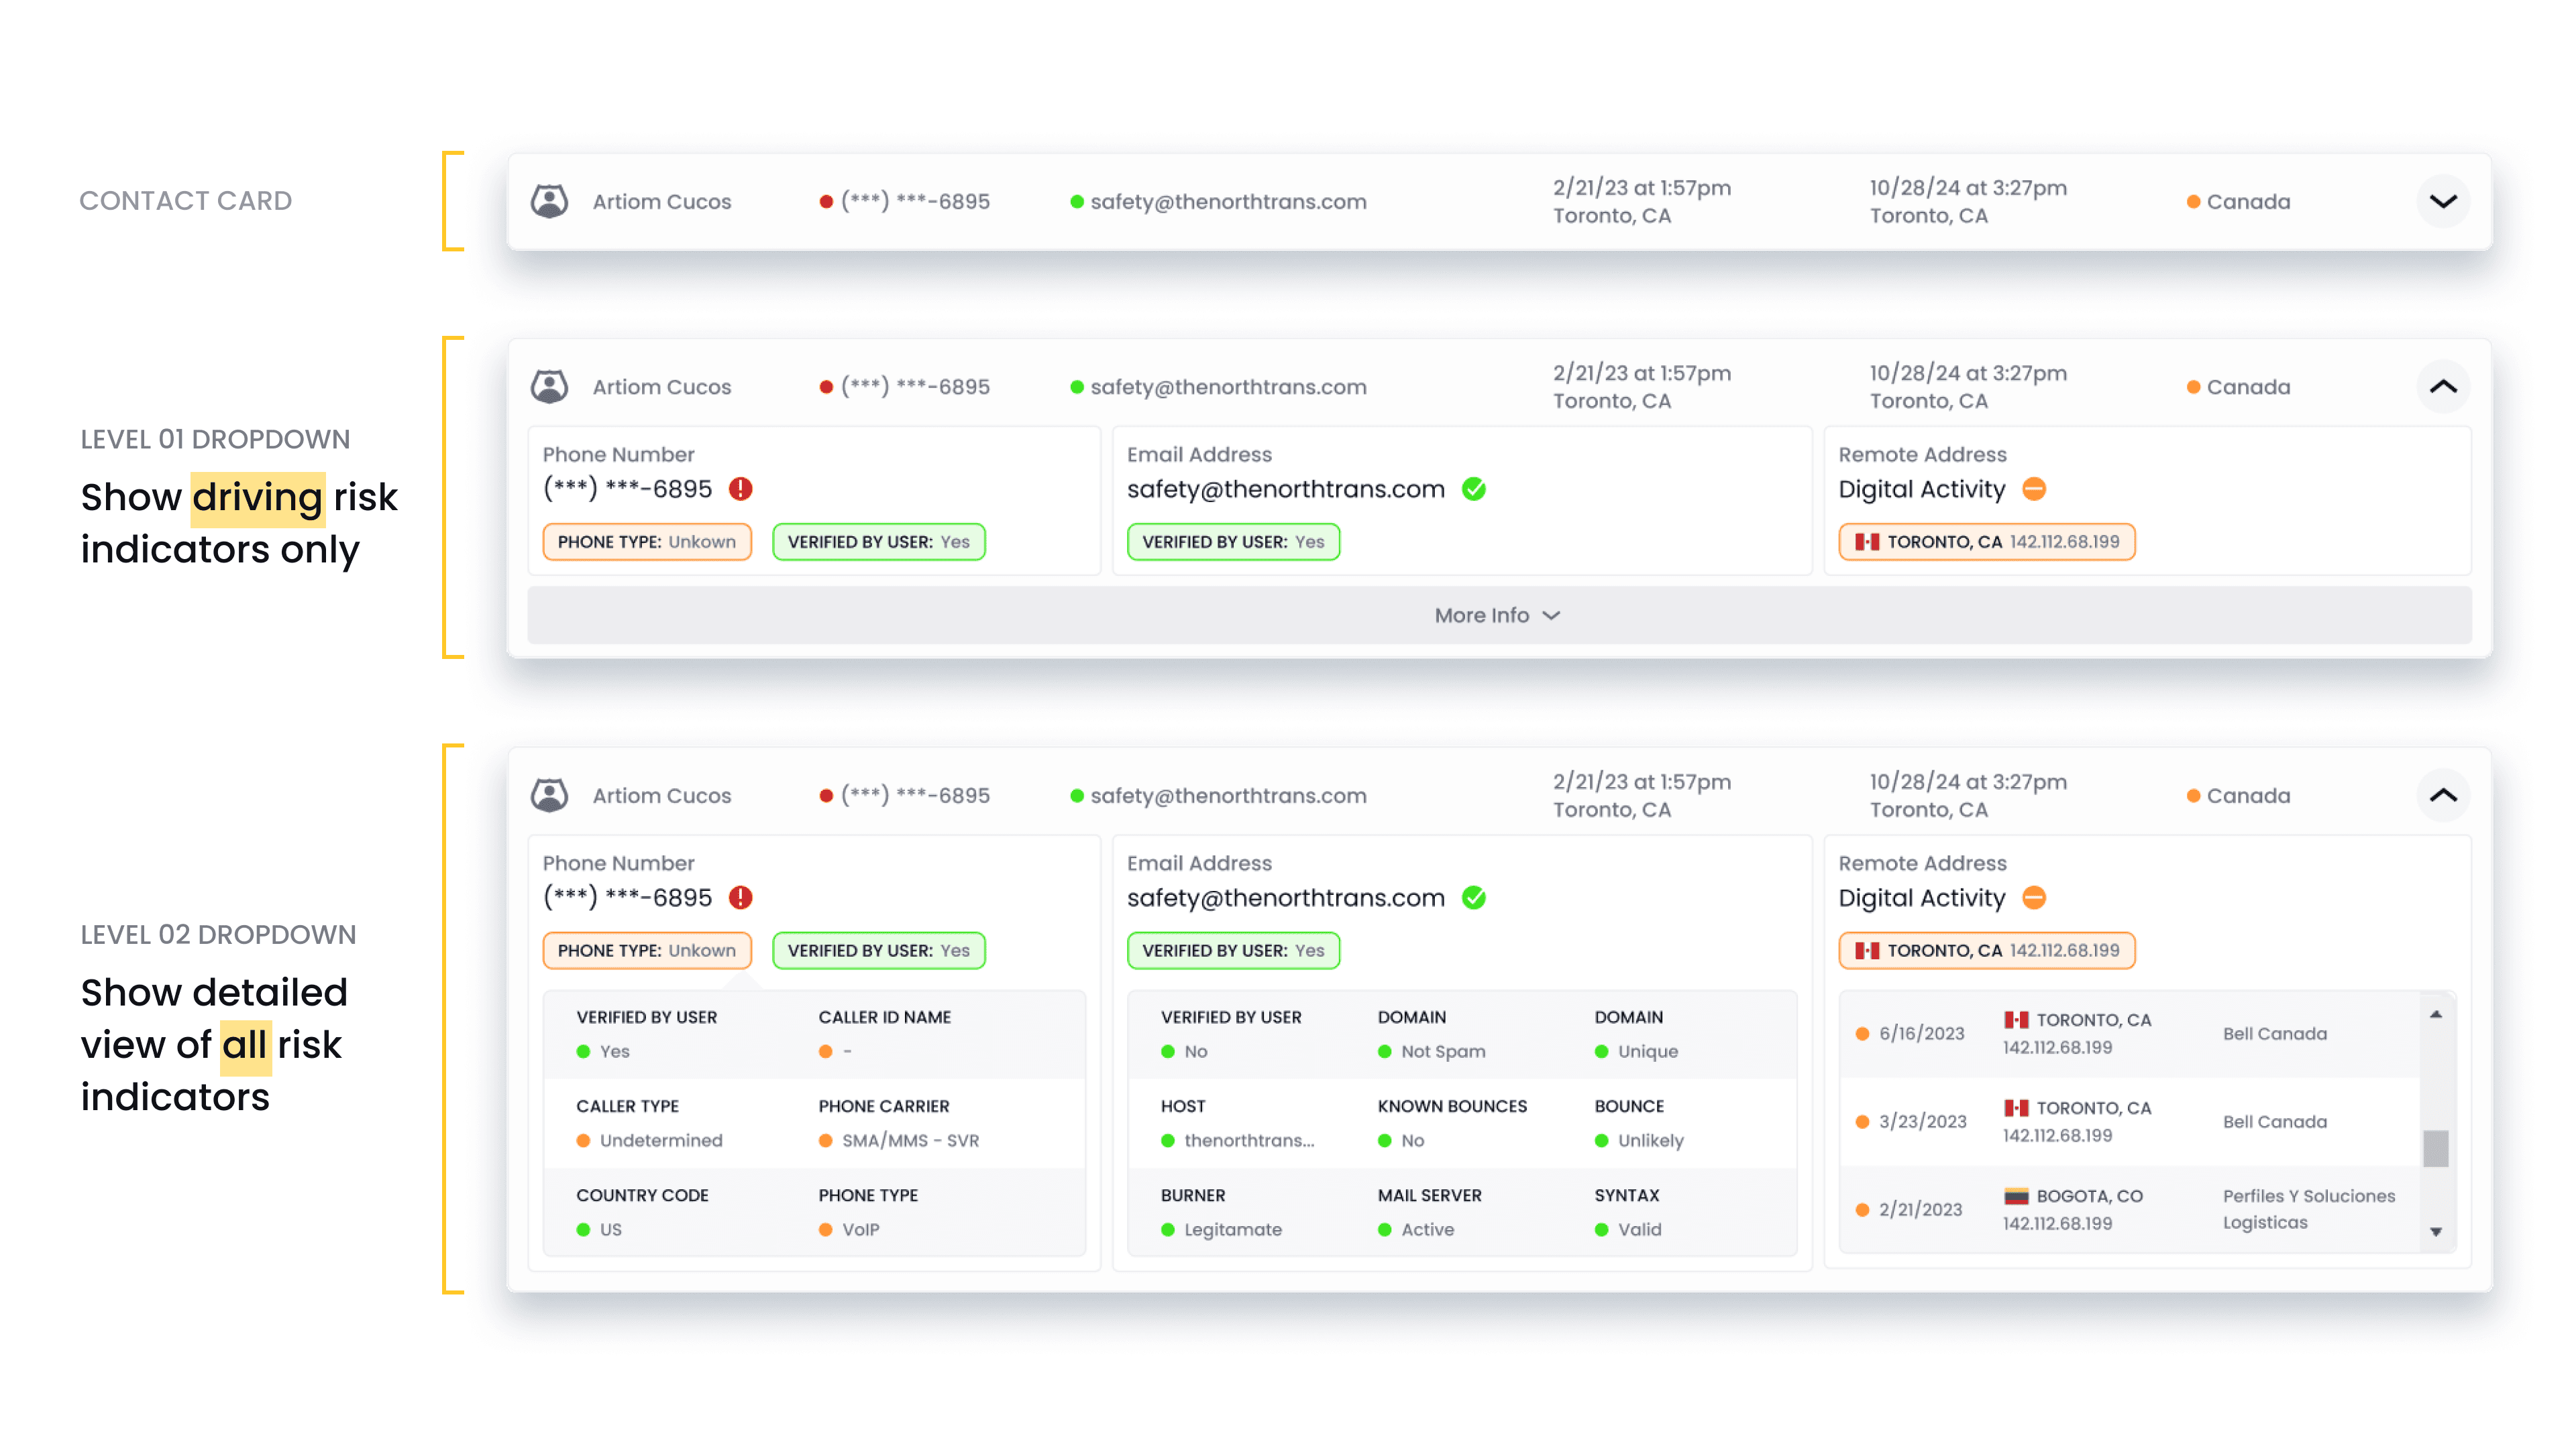This screenshot has height=1448, width=2576.
Task: Click avatar icon in Level 02 contact card
Action: point(549,796)
